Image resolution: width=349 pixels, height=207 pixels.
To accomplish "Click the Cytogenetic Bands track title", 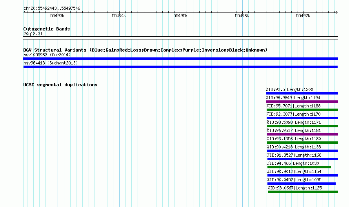I will pyautogui.click(x=47, y=29).
